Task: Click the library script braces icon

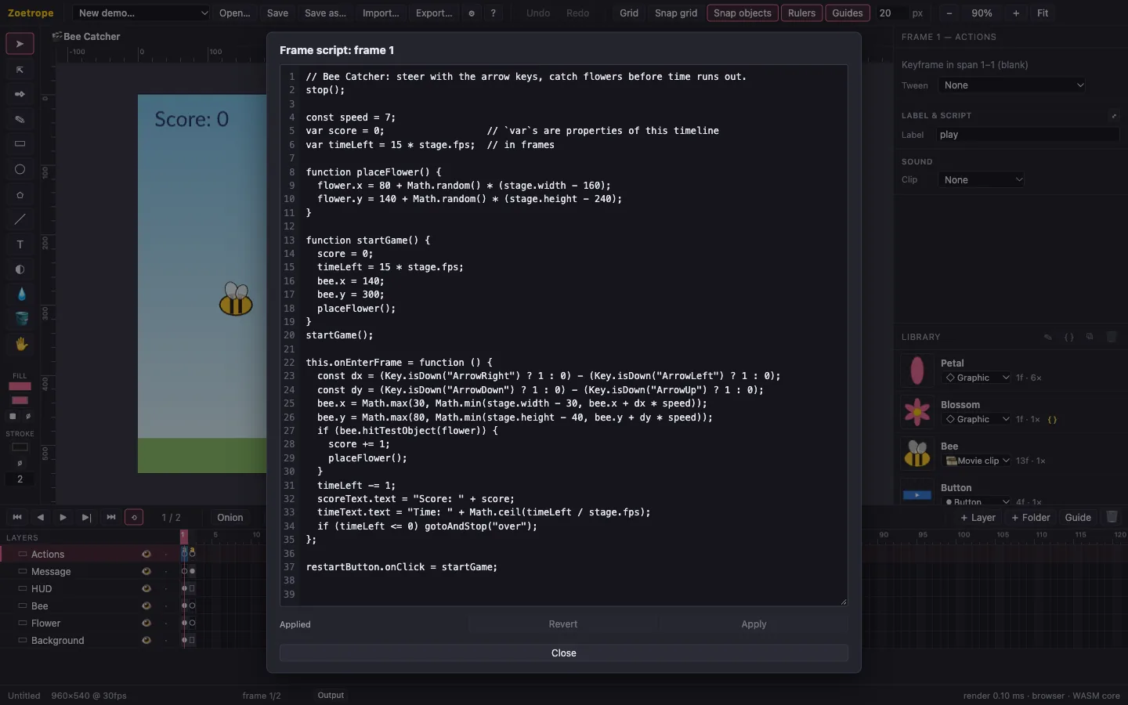Action: (x=1069, y=337)
